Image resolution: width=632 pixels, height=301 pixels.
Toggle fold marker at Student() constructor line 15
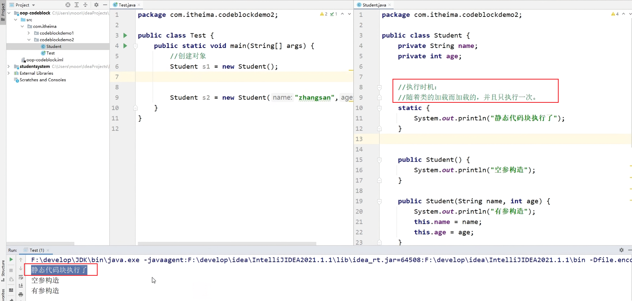click(x=379, y=160)
